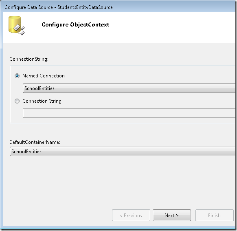Click the entity diagram glyph on database icon
Viewport: 237px width, 231px height.
[x=20, y=30]
